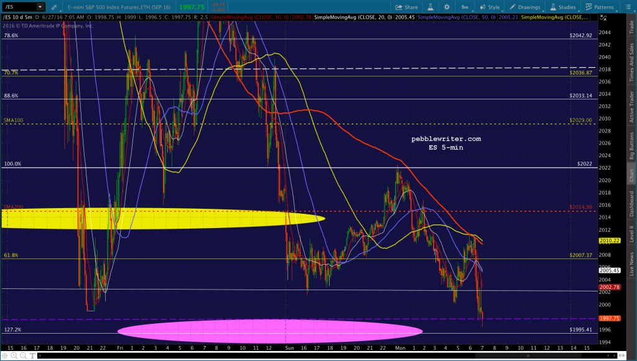Open the Edit studies flask icon

coord(430,7)
